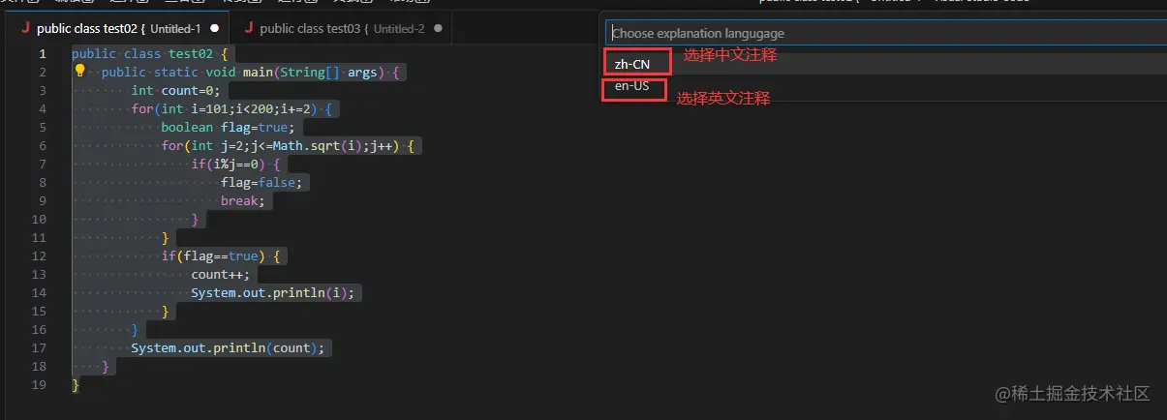Click the 'int count=0;' statement
Screen dimensions: 1167x420
[x=176, y=90]
